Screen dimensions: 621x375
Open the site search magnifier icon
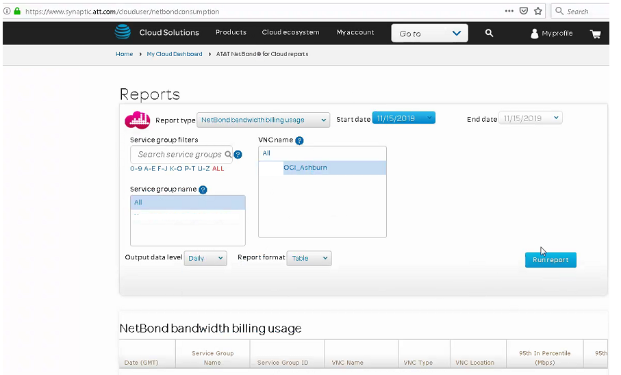point(489,33)
